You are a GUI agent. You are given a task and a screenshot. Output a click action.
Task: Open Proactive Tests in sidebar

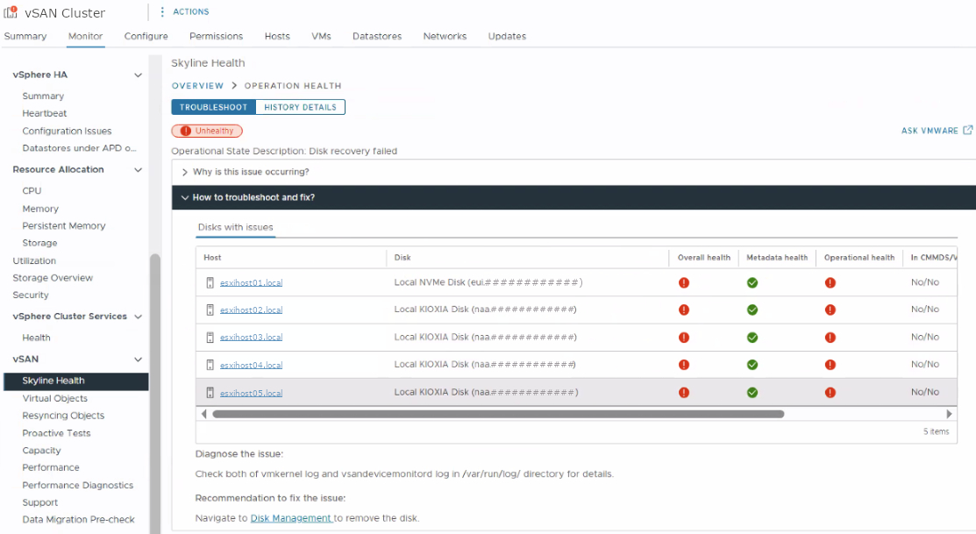point(57,433)
